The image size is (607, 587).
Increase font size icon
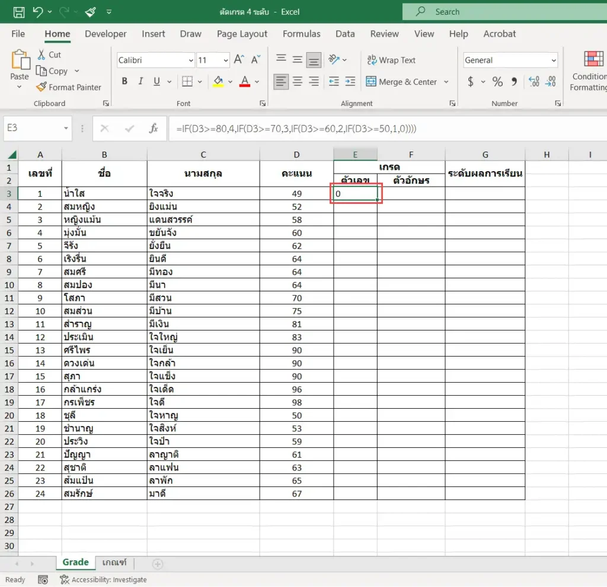click(239, 59)
